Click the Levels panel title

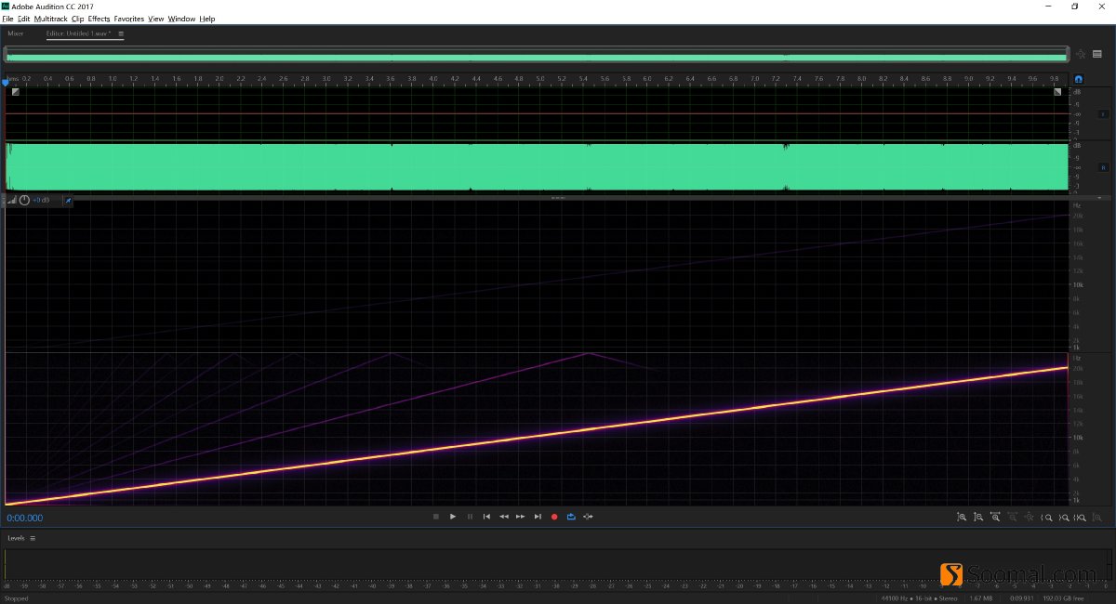16,538
